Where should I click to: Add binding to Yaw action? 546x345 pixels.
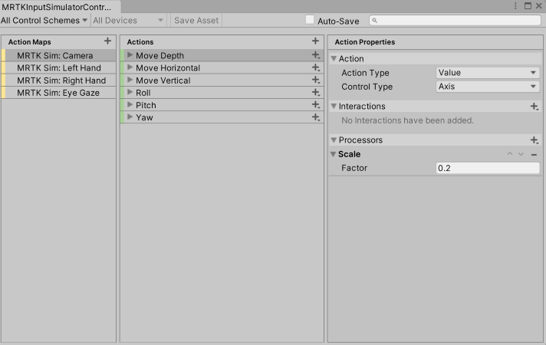316,117
